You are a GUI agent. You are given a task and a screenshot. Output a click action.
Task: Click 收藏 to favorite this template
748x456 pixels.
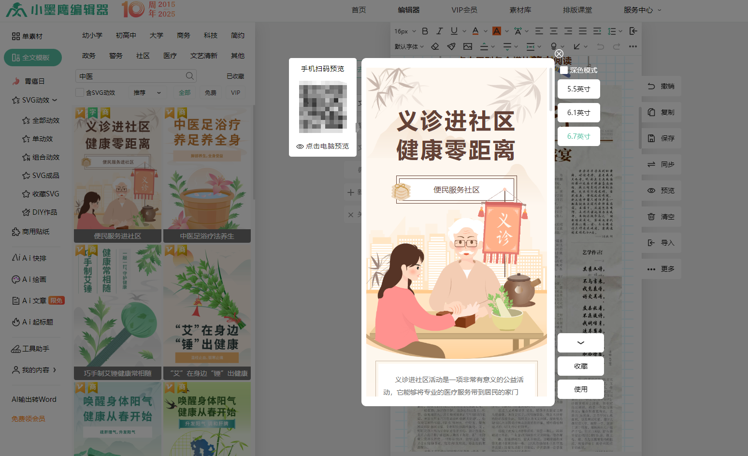point(580,366)
